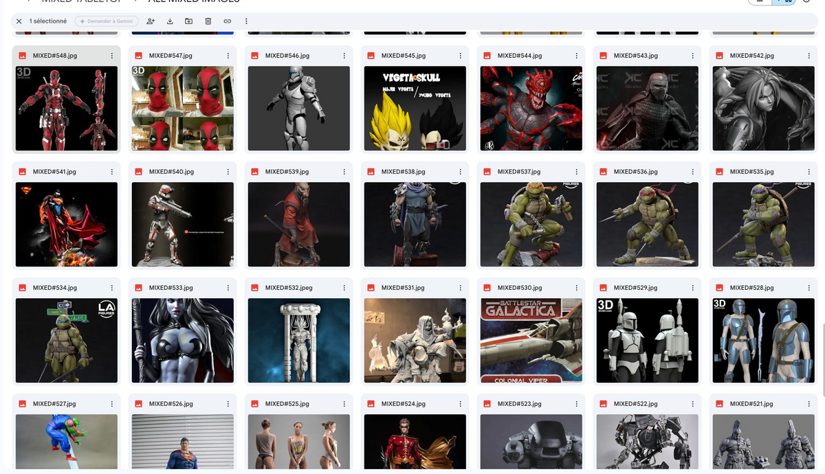Open the three-dot menu for MIXED#524.jpg
825x474 pixels.
(x=461, y=404)
